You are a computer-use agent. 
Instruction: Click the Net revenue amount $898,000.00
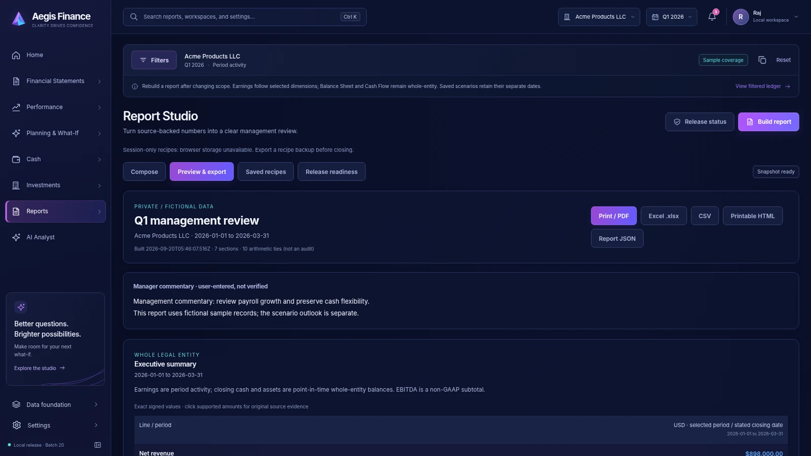[x=764, y=453]
